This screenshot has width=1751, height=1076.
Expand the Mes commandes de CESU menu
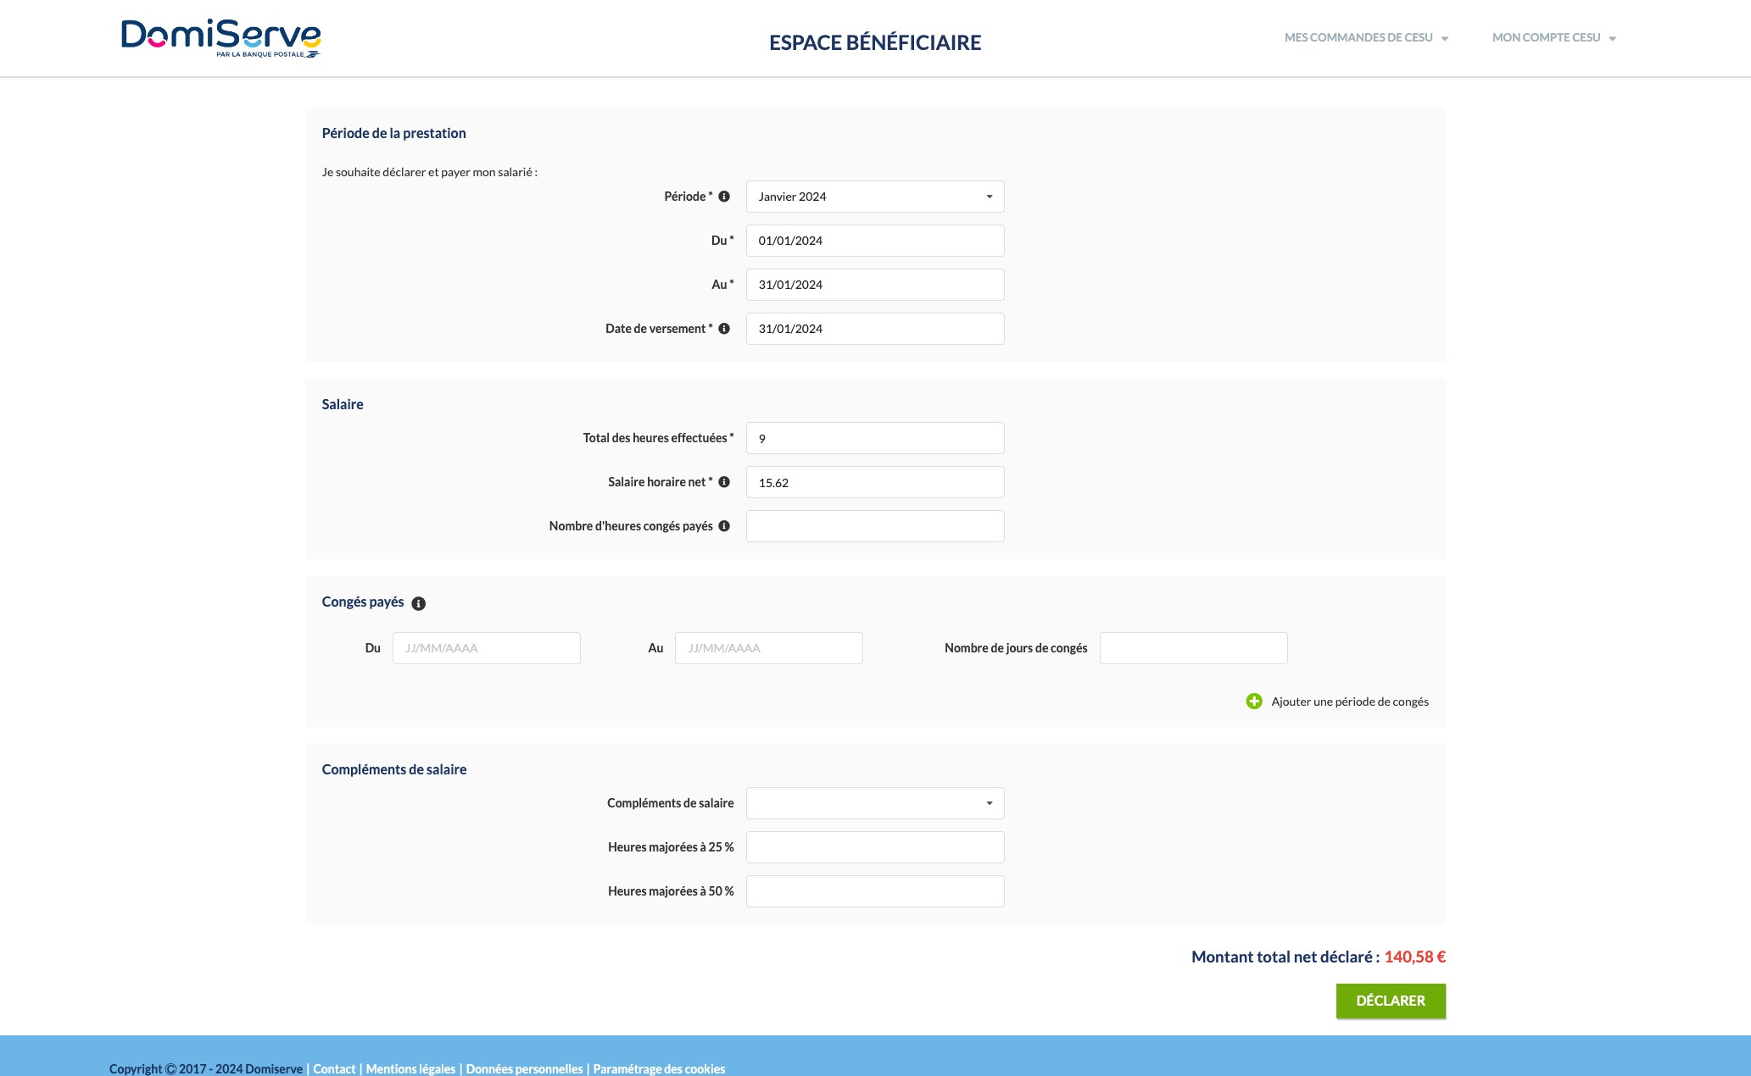point(1365,38)
